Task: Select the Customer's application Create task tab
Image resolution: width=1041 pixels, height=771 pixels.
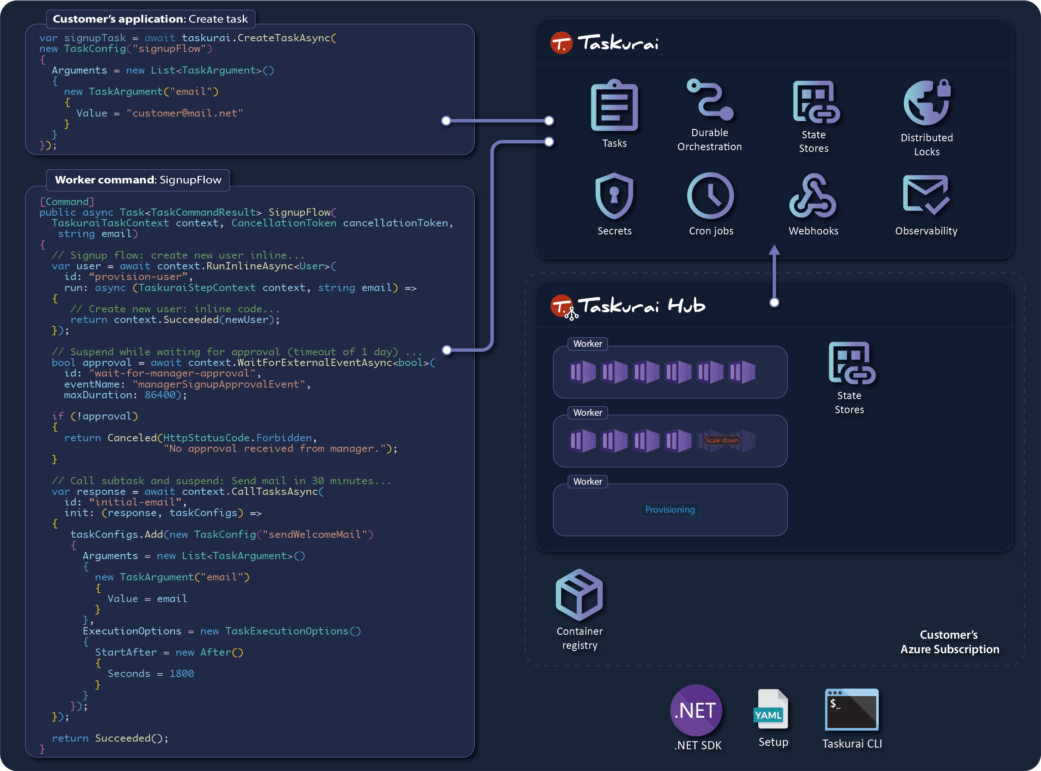Action: 150,19
